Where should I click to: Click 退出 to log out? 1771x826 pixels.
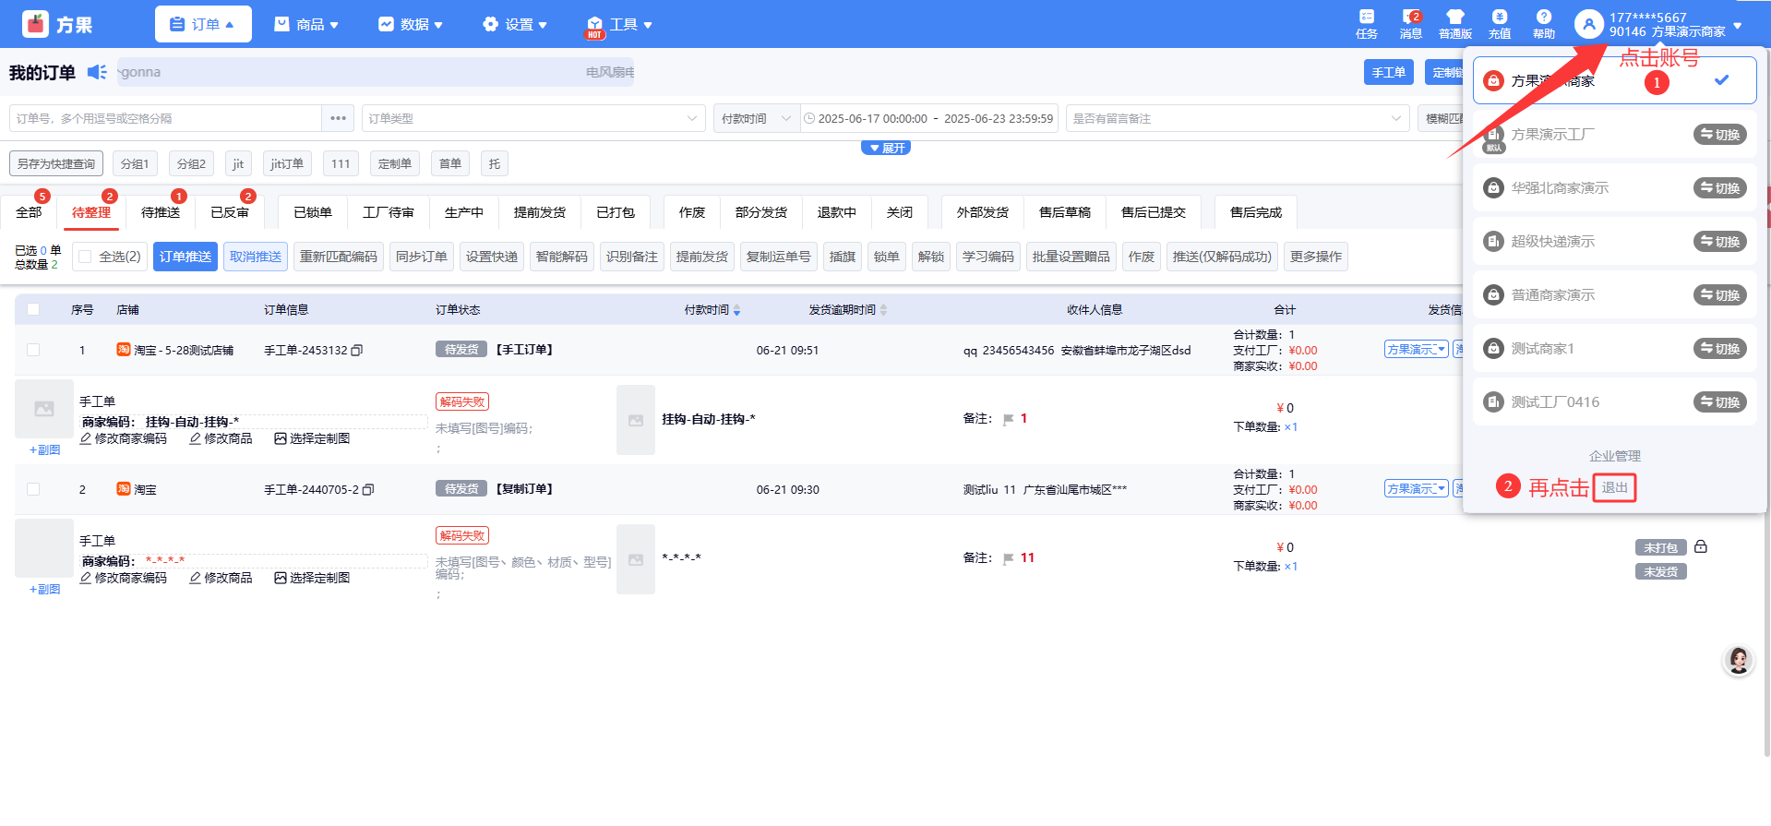[x=1614, y=487]
